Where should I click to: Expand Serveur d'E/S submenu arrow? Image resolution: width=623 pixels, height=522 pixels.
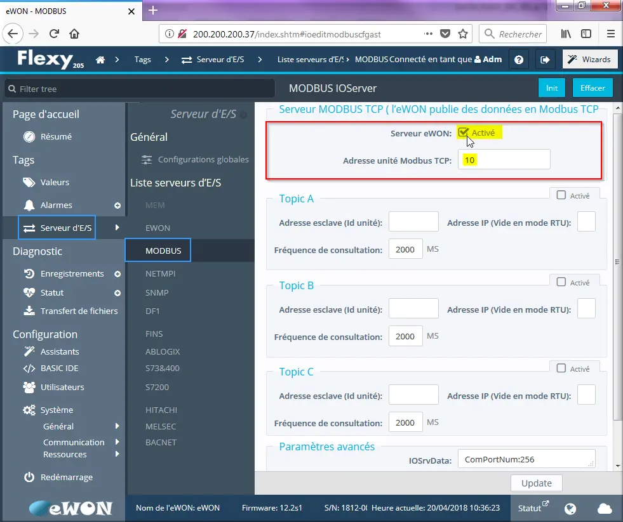click(x=117, y=228)
